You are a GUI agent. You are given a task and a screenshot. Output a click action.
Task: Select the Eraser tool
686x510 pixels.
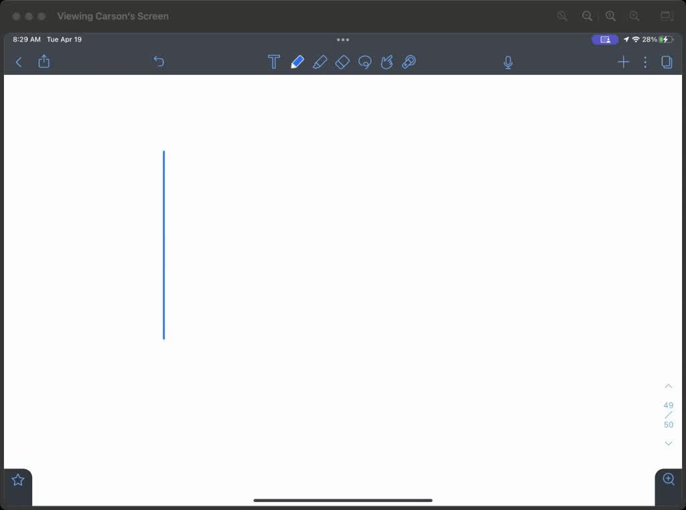pos(342,62)
